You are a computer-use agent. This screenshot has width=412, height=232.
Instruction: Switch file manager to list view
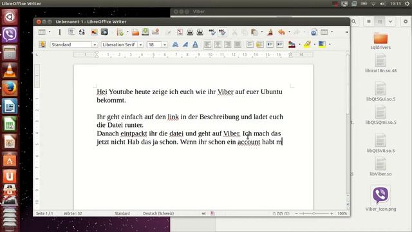click(x=369, y=21)
